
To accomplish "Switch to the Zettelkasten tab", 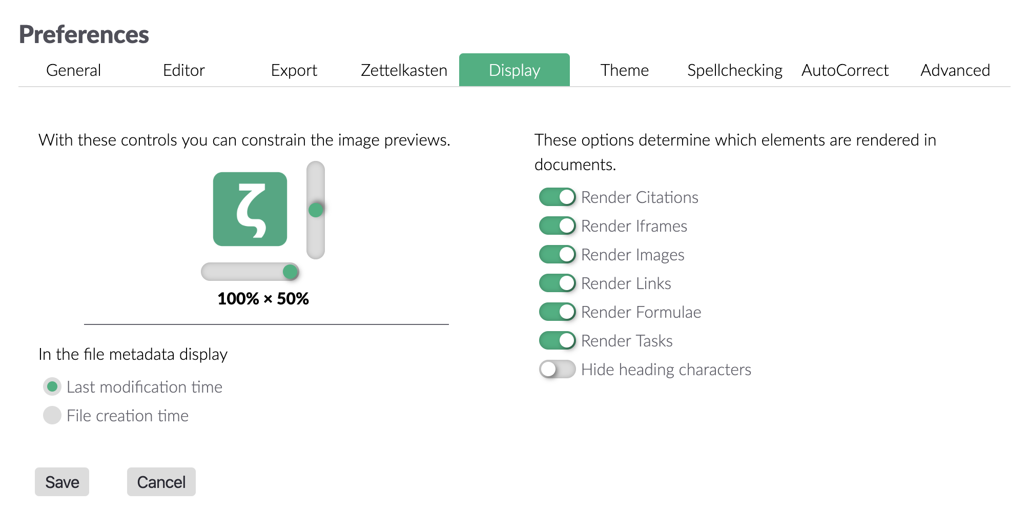I will (x=403, y=70).
